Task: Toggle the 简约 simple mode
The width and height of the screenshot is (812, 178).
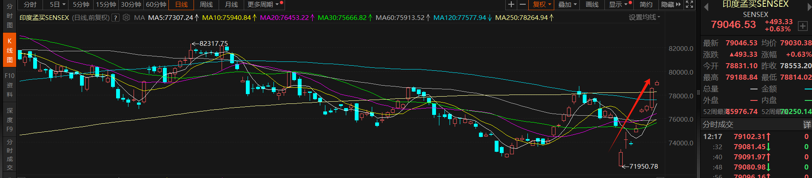Action: click(646, 5)
